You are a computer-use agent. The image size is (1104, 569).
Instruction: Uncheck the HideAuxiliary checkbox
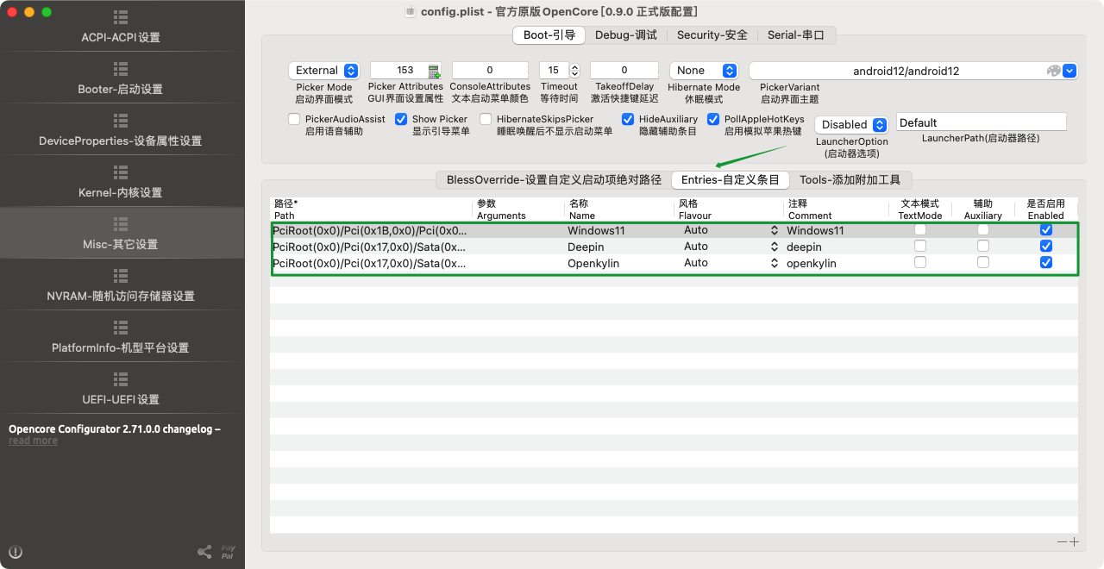628,120
